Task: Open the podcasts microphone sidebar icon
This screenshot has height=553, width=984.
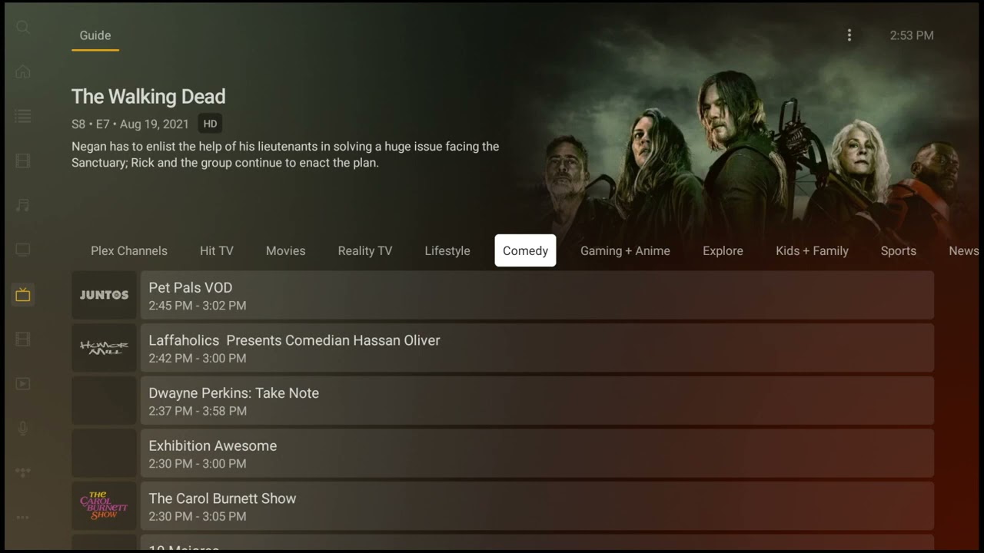Action: pos(23,428)
